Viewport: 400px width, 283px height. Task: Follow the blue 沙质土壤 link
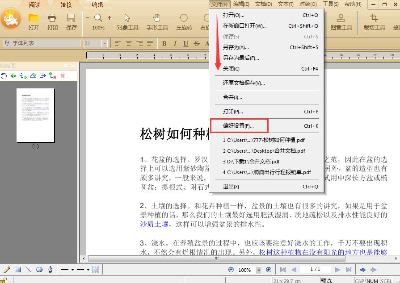tap(154, 224)
